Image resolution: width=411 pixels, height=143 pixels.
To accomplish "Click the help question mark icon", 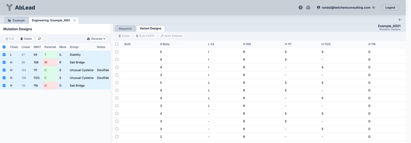I will click(300, 8).
